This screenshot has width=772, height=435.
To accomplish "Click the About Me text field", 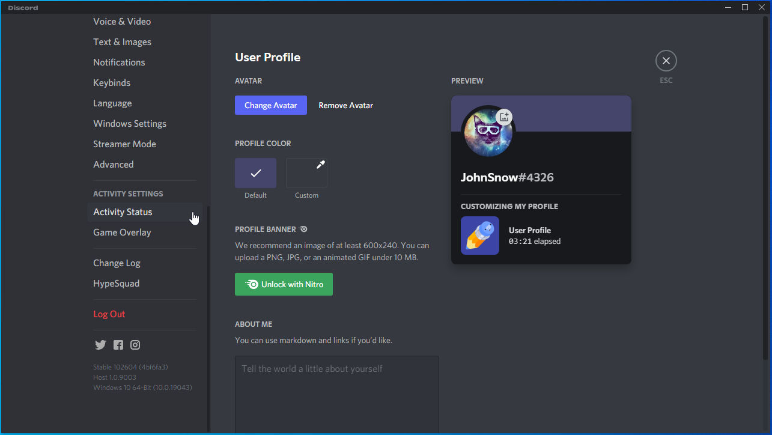I will 336,394.
